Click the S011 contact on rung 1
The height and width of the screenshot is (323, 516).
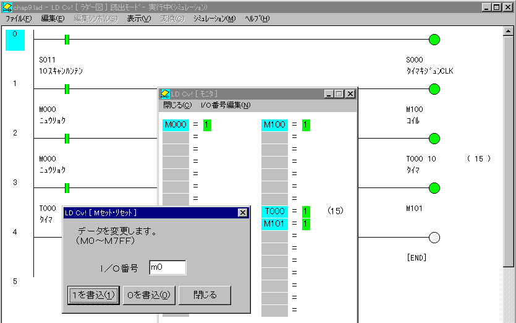(x=67, y=89)
